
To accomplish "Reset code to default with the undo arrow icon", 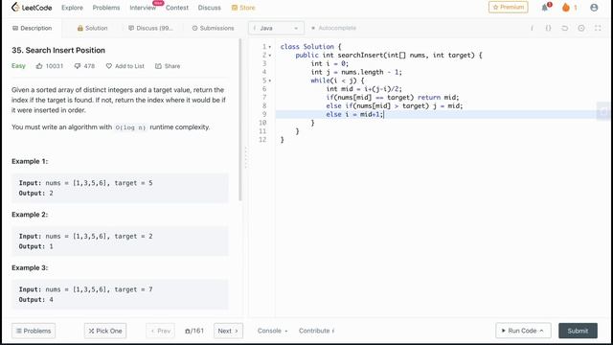I will [x=564, y=28].
